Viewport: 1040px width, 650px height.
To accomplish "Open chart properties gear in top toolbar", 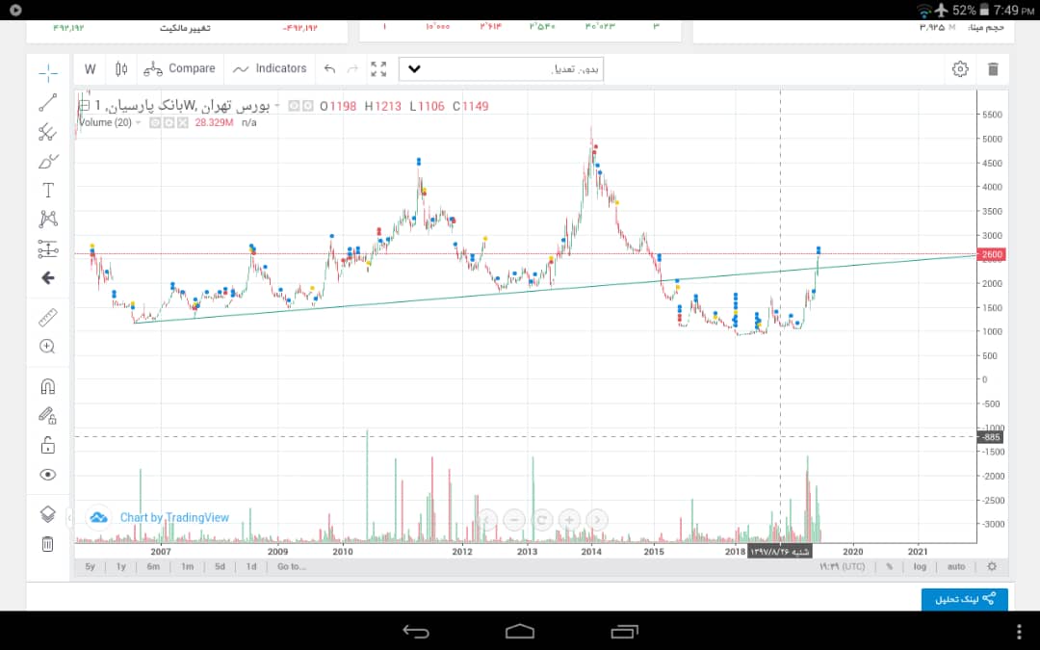I will (960, 69).
